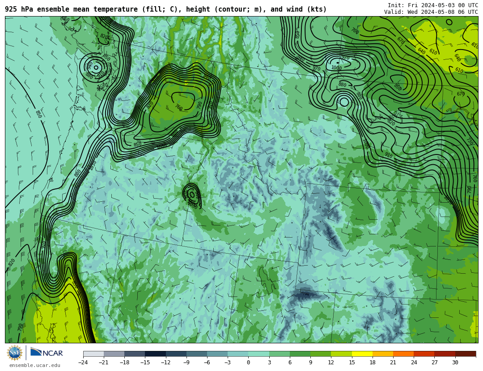Image resolution: width=483 pixels, height=371 pixels.
Task: Pick the -12 to -9 color swatch
Action: click(176, 354)
